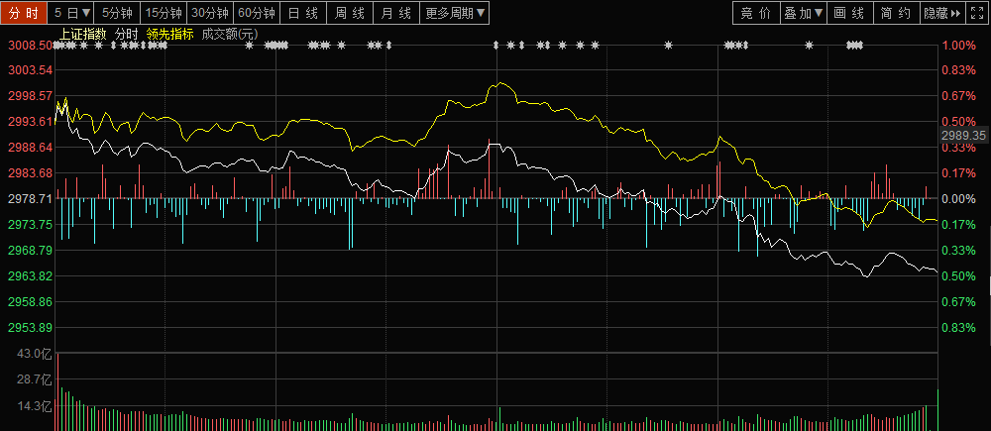
Task: Switch to the 15分钟 chart
Action: 164,13
